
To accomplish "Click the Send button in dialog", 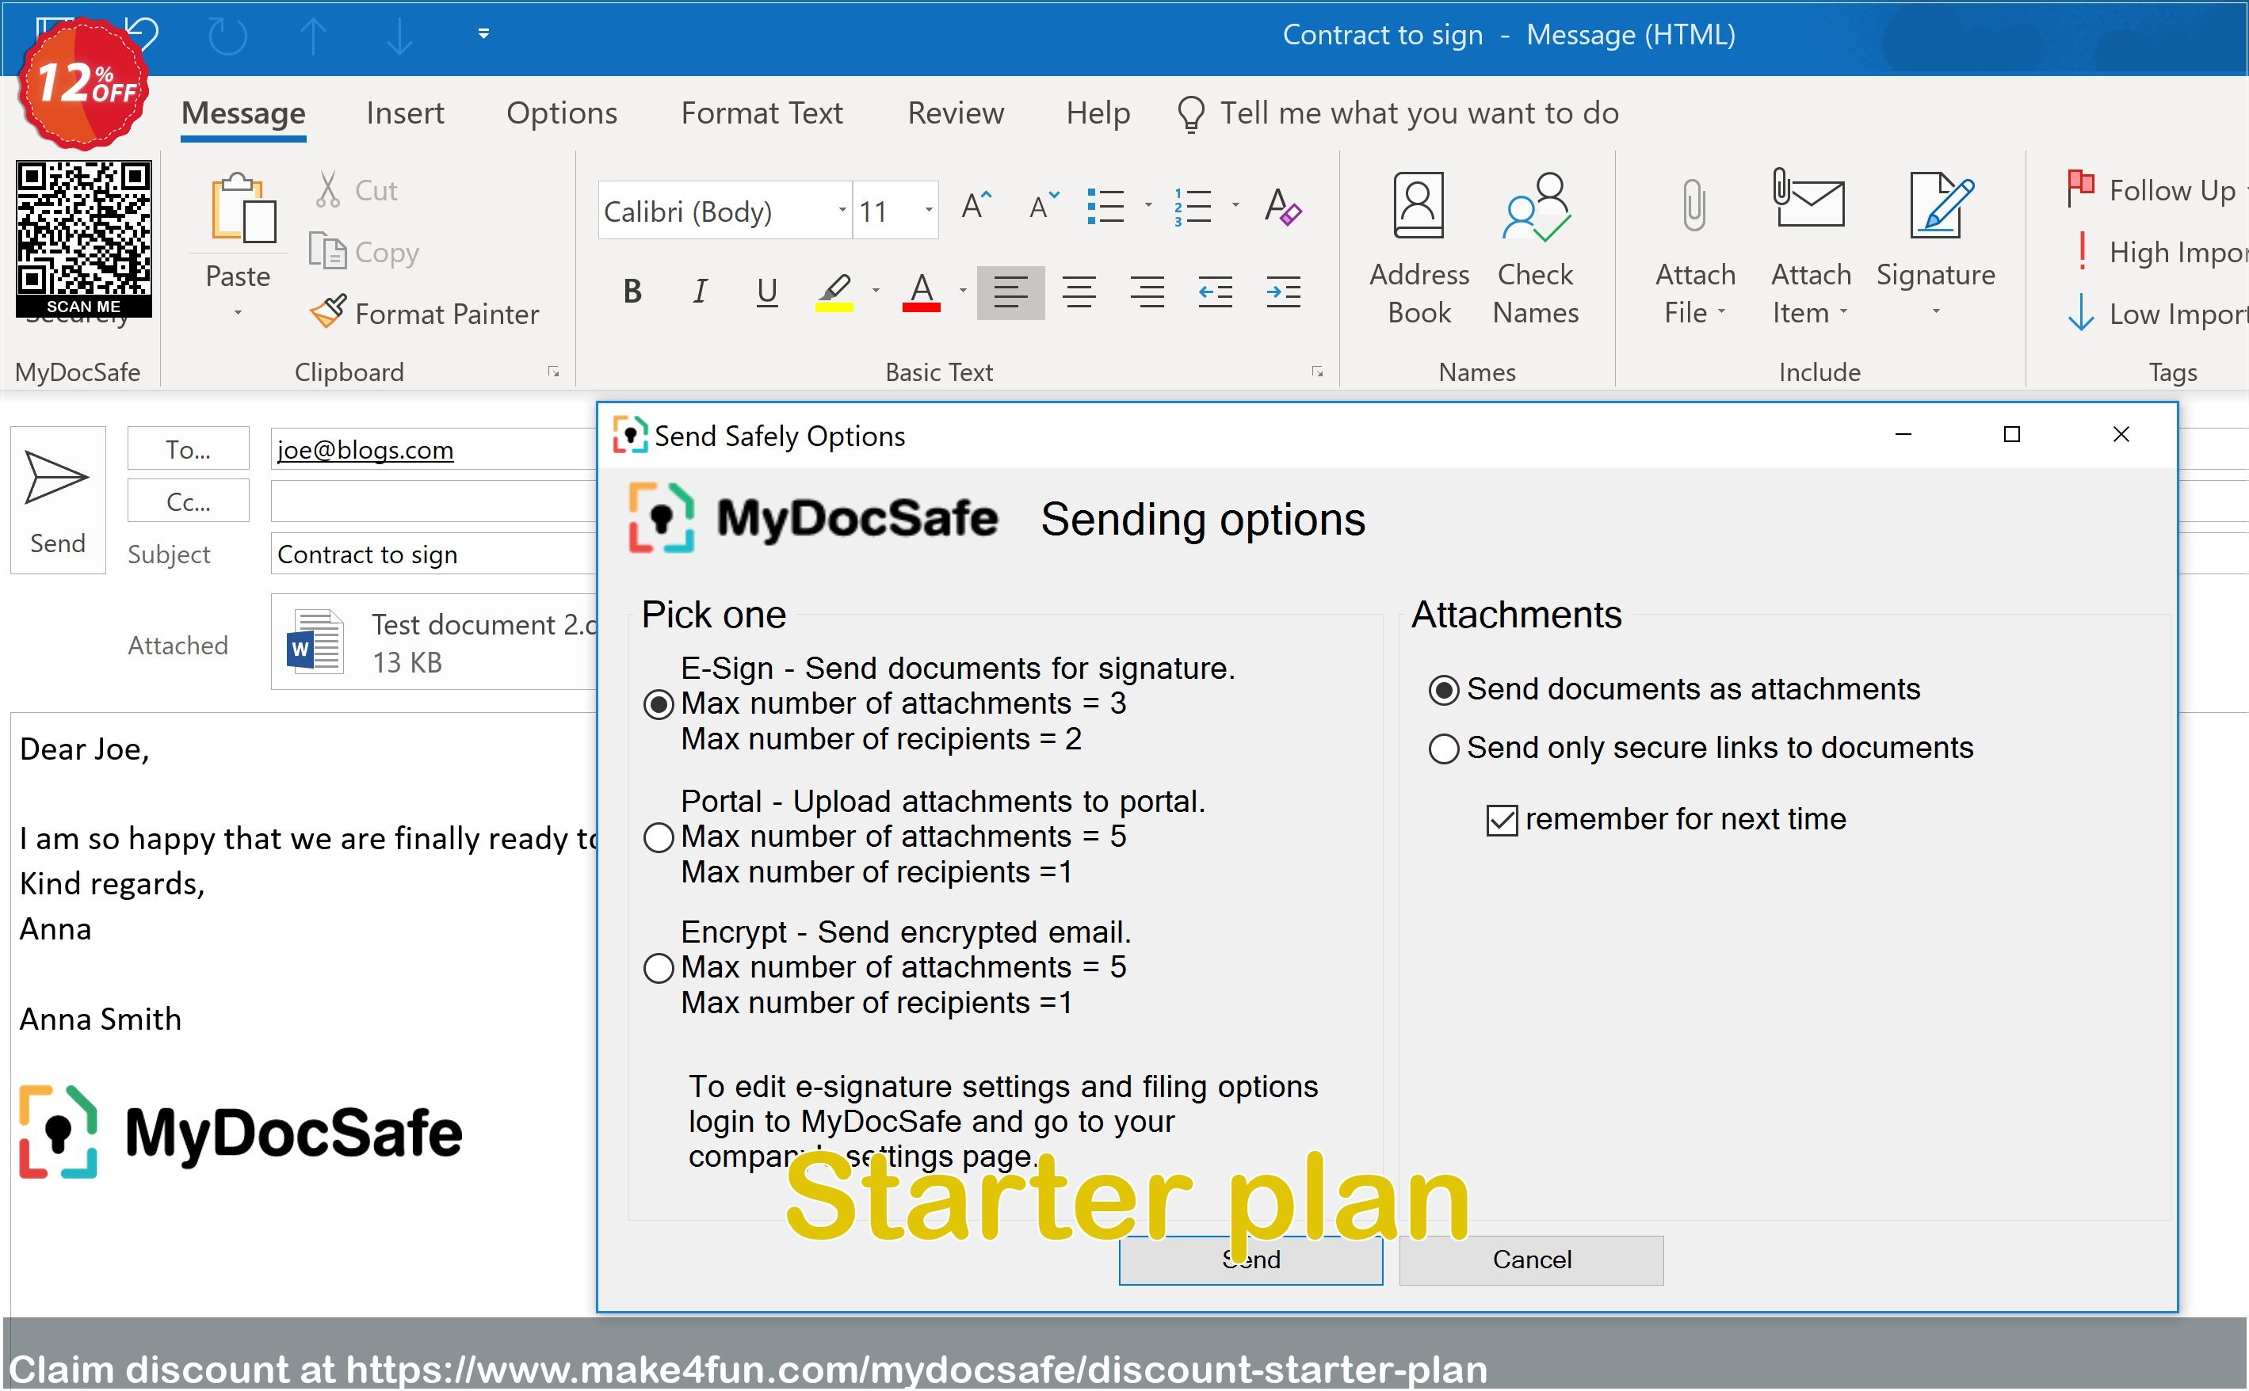I will coord(1250,1260).
